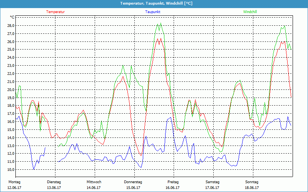Click the Sonntag day label
This screenshot has width=308, height=192.
[252, 182]
